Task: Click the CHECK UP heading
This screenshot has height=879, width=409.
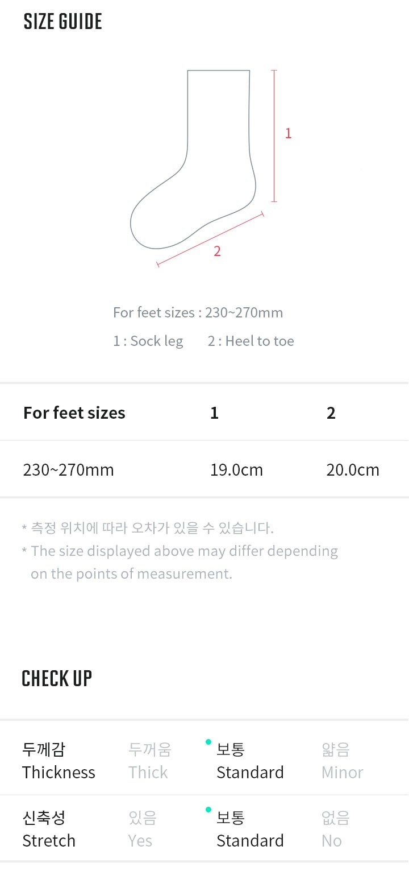Action: [x=57, y=678]
